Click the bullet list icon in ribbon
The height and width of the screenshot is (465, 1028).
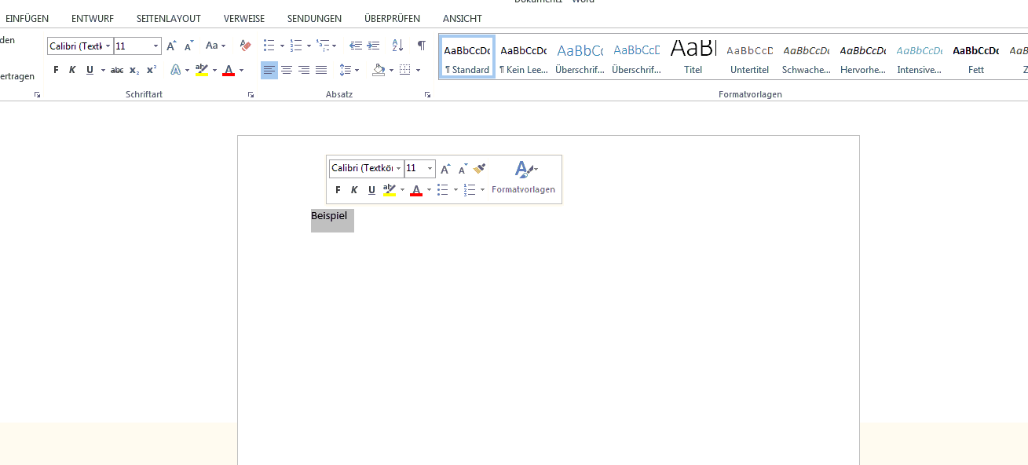269,46
